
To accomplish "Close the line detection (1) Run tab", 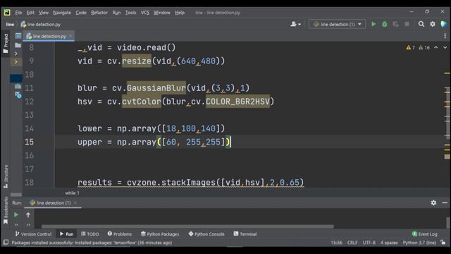I will coord(75,202).
